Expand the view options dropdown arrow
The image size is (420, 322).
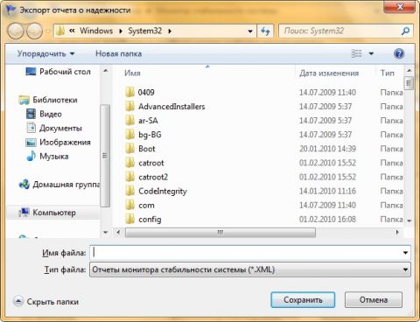point(371,53)
